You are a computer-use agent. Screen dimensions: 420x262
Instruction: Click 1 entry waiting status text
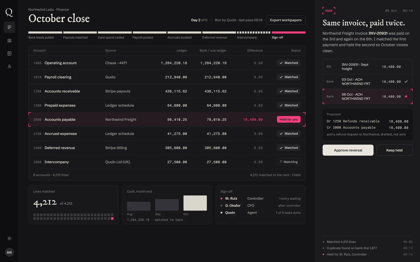[290, 199]
